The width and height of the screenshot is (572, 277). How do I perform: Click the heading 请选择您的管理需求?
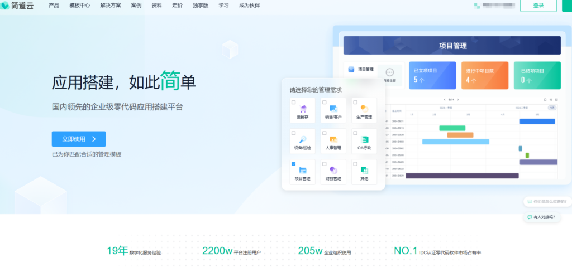tap(316, 90)
